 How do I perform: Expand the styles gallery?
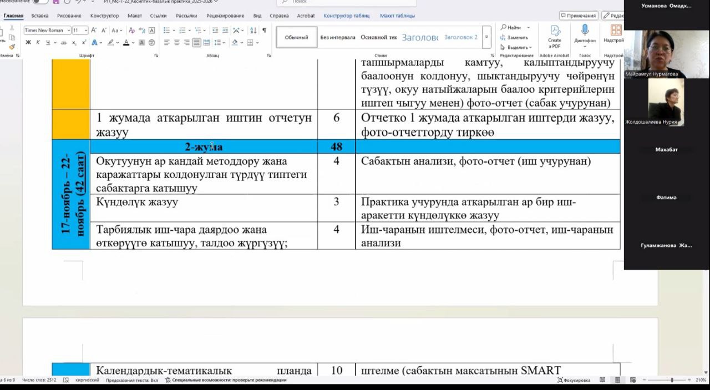[x=486, y=37]
